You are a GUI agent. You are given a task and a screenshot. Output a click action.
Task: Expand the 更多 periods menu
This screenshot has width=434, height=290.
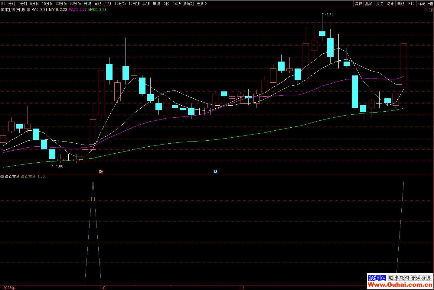tap(201, 4)
